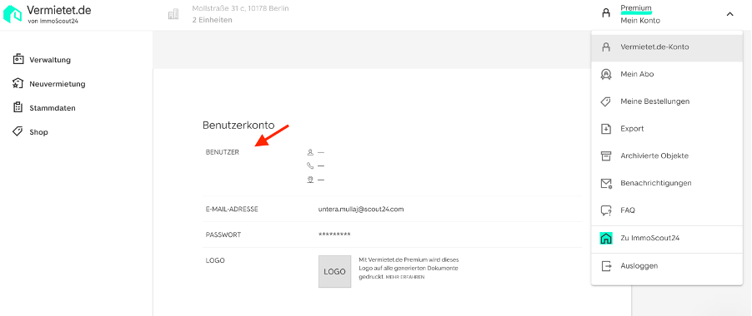Click the 'von ImmoScout24' subtitle
The height and width of the screenshot is (316, 752).
pos(53,21)
